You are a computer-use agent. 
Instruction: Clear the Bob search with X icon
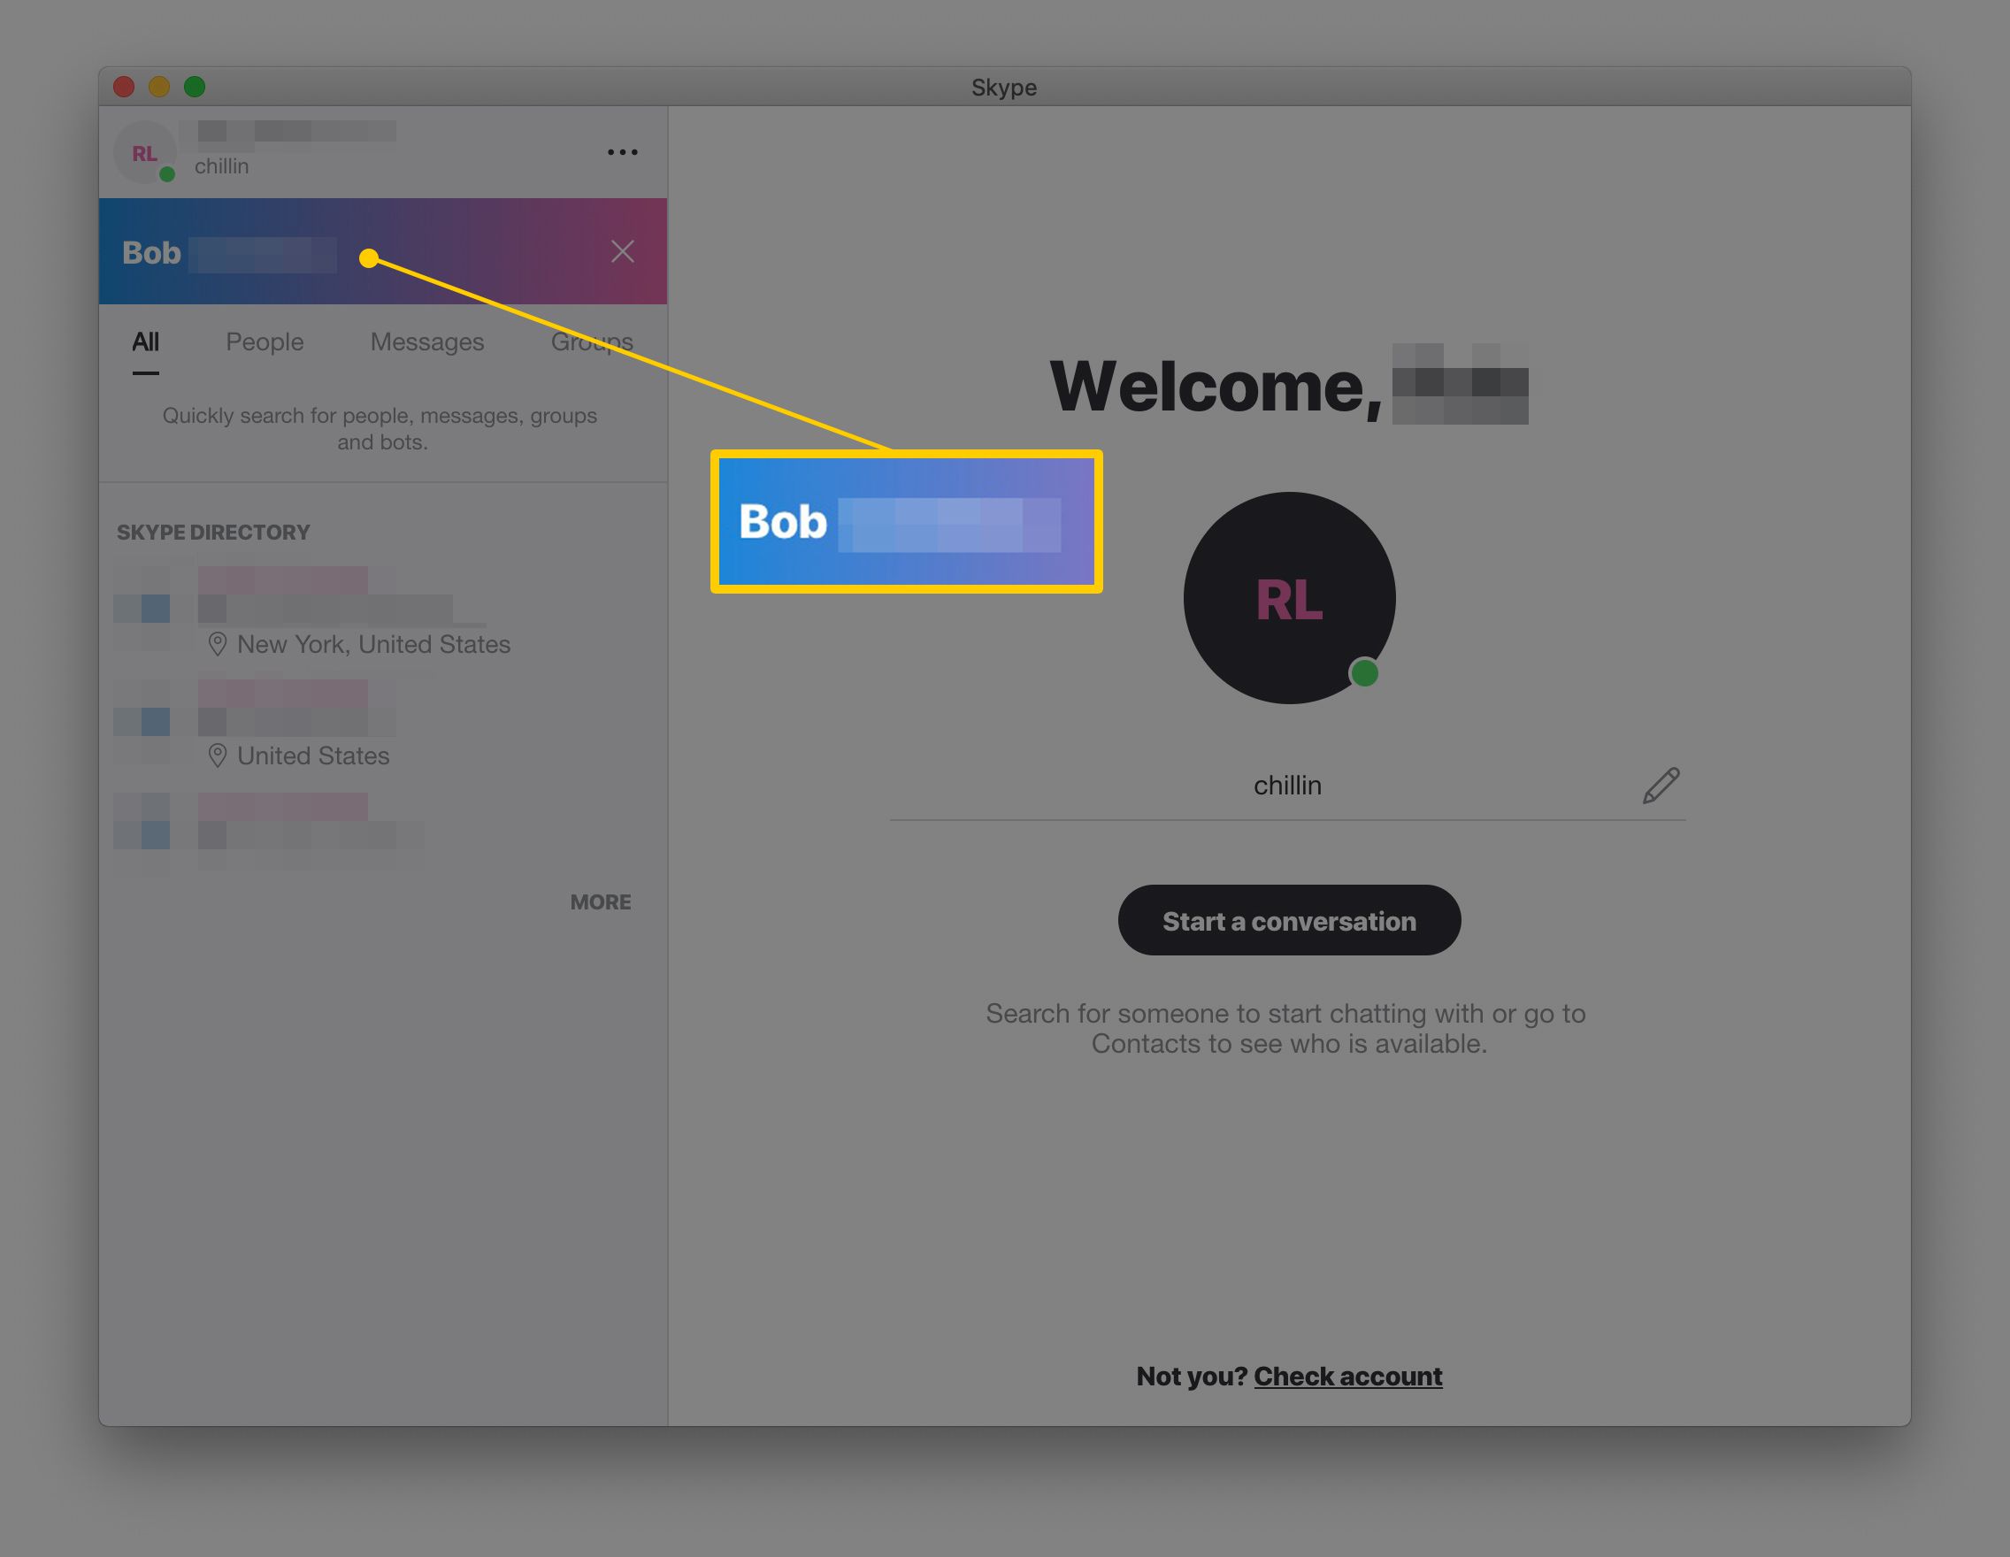coord(622,251)
